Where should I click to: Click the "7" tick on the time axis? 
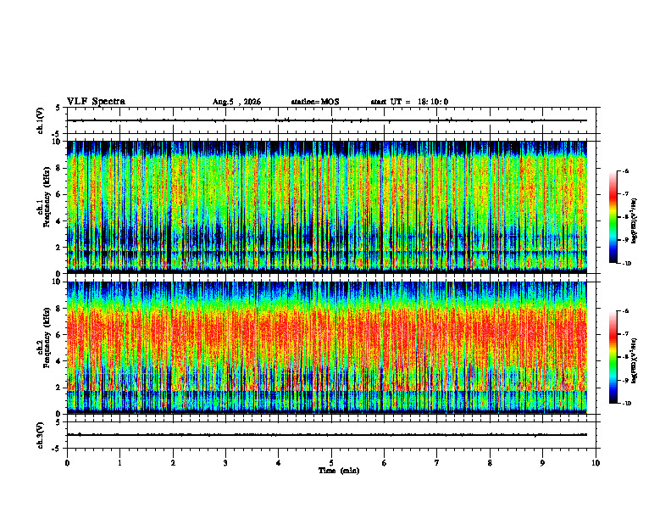pos(437,463)
